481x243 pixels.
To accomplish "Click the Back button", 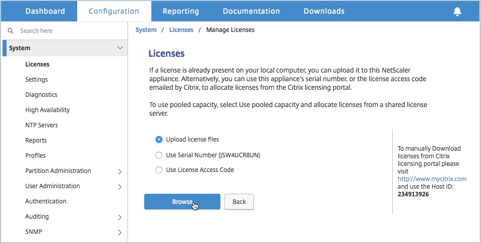I will tap(239, 201).
